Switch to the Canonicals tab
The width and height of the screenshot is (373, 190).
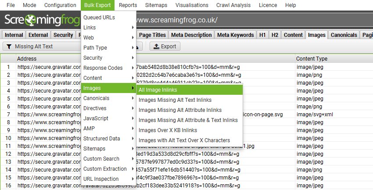344,35
